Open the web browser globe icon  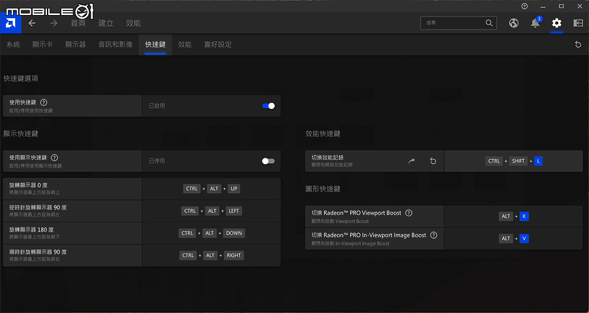[x=513, y=23]
